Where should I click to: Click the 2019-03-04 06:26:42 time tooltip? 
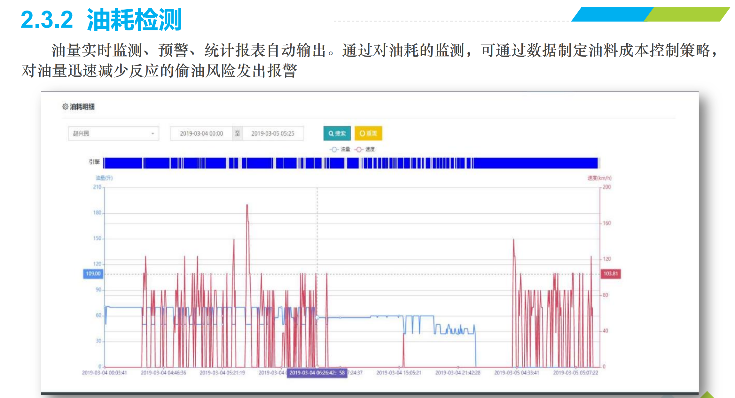(317, 373)
